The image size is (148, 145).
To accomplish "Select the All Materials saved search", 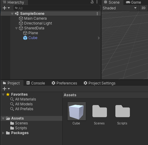I will (x=25, y=99).
